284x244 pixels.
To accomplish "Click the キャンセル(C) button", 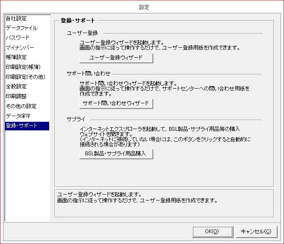I will coord(256,232).
